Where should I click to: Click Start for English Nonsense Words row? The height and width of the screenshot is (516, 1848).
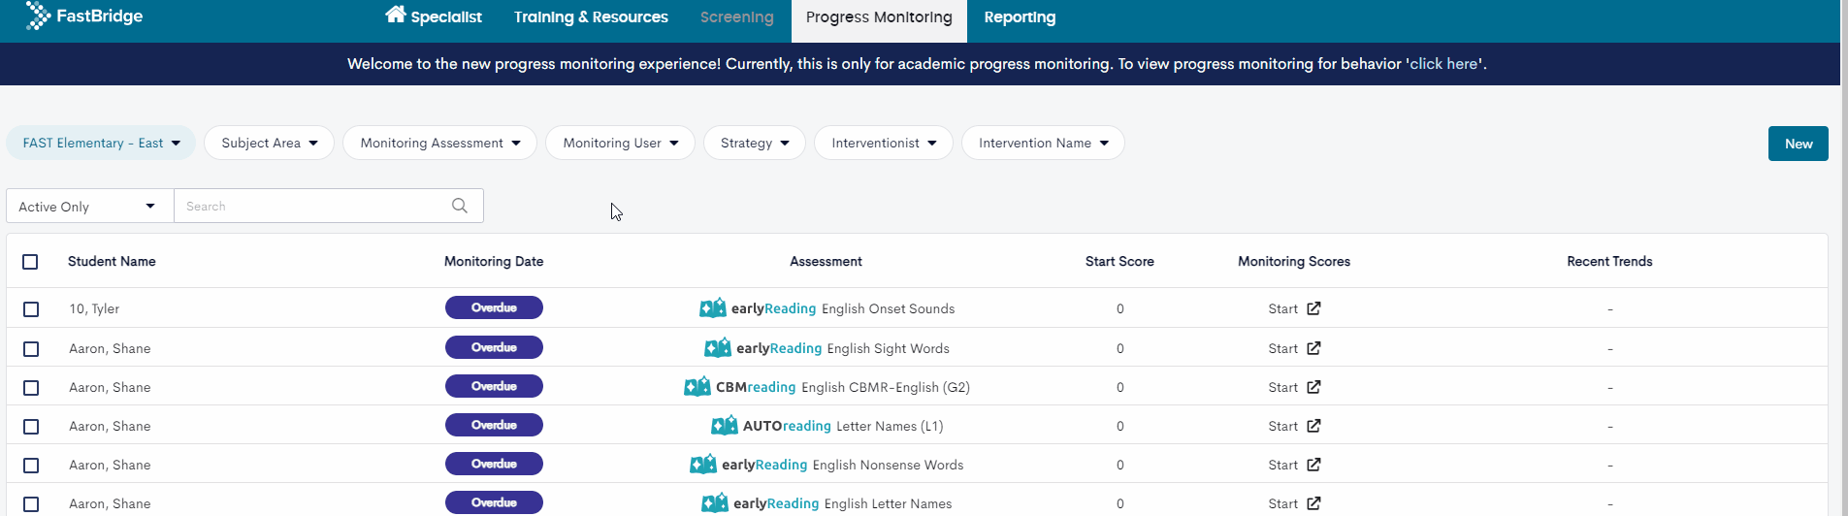tap(1282, 465)
